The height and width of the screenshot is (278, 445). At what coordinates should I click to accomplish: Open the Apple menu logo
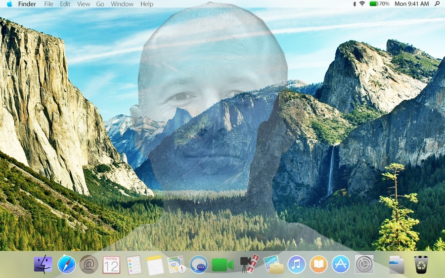(x=9, y=3)
